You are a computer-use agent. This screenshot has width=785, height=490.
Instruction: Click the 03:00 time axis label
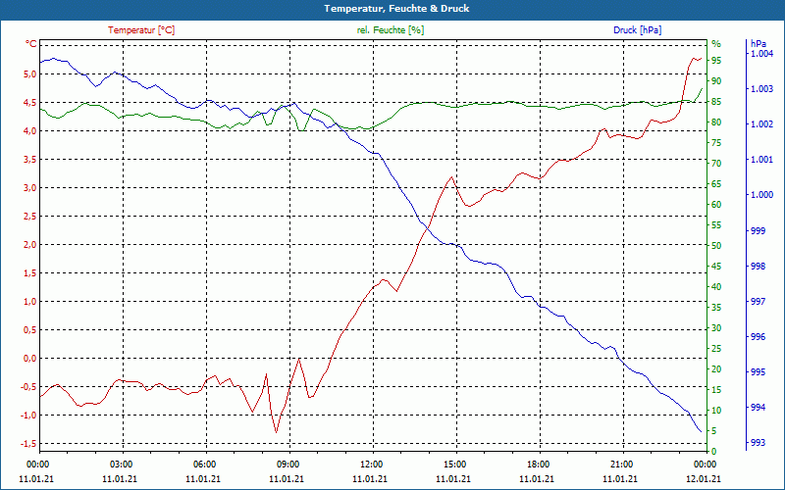click(120, 464)
